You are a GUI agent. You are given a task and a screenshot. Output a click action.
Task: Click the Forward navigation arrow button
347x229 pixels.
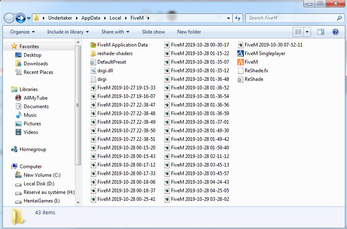coord(20,18)
